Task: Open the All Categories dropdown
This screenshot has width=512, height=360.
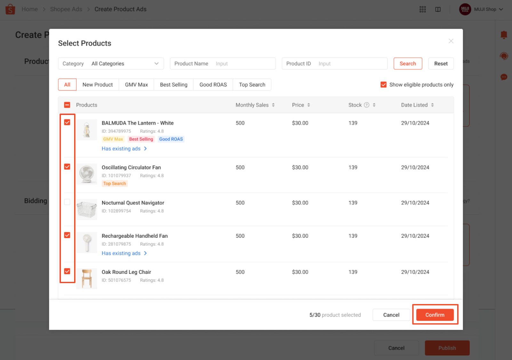Action: point(111,64)
